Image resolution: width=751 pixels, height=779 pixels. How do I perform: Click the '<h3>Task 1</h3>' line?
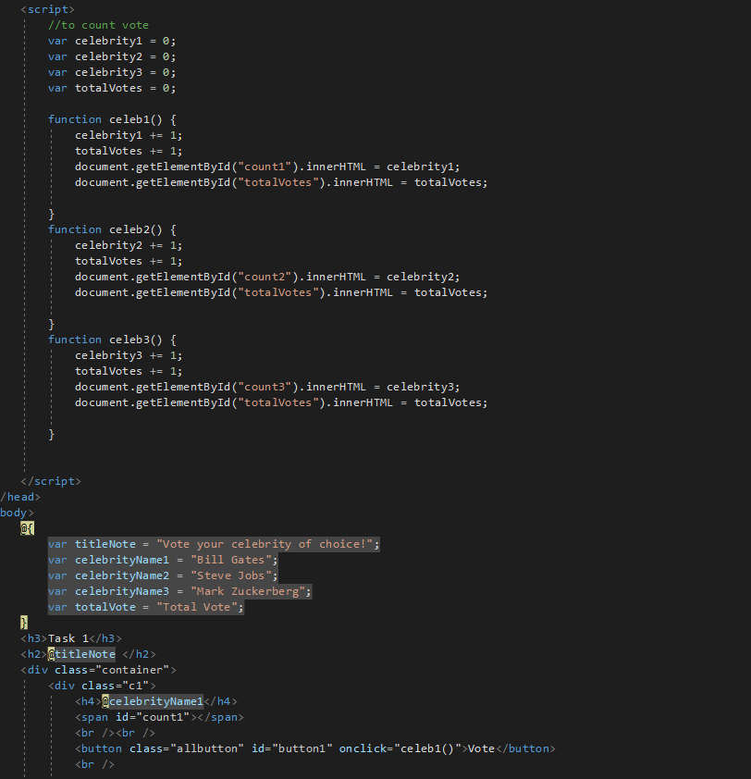[71, 638]
